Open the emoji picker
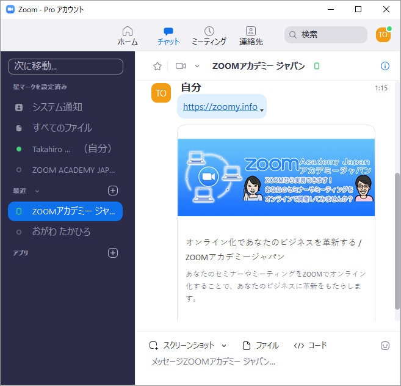The image size is (401, 386). (x=385, y=345)
